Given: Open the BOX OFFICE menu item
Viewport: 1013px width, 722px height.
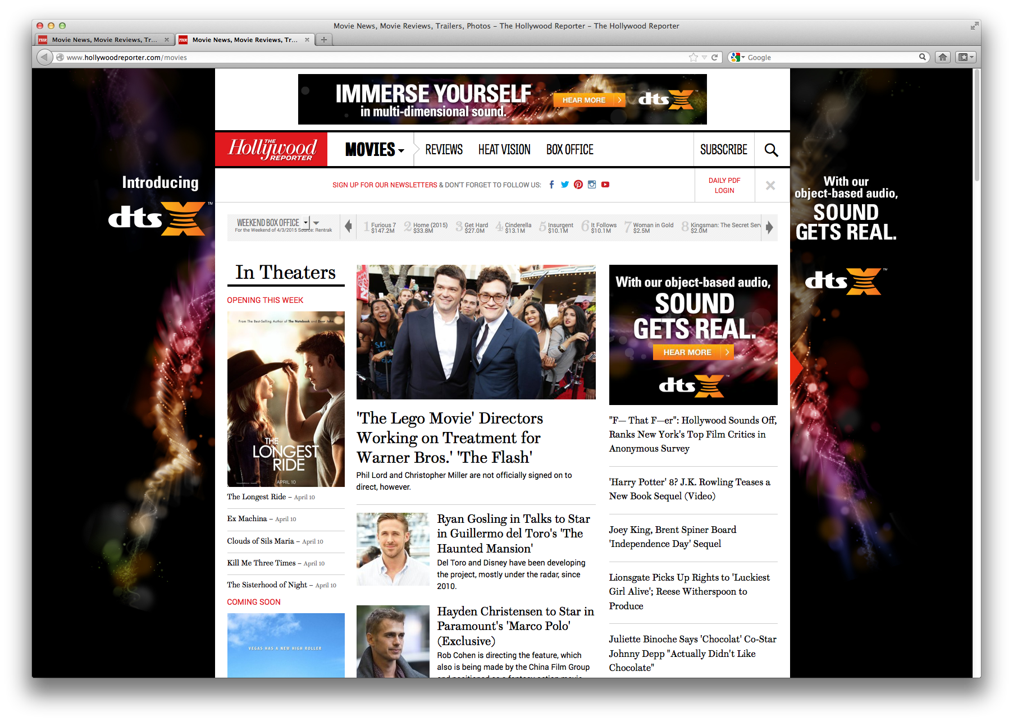Looking at the screenshot, I should click(570, 150).
